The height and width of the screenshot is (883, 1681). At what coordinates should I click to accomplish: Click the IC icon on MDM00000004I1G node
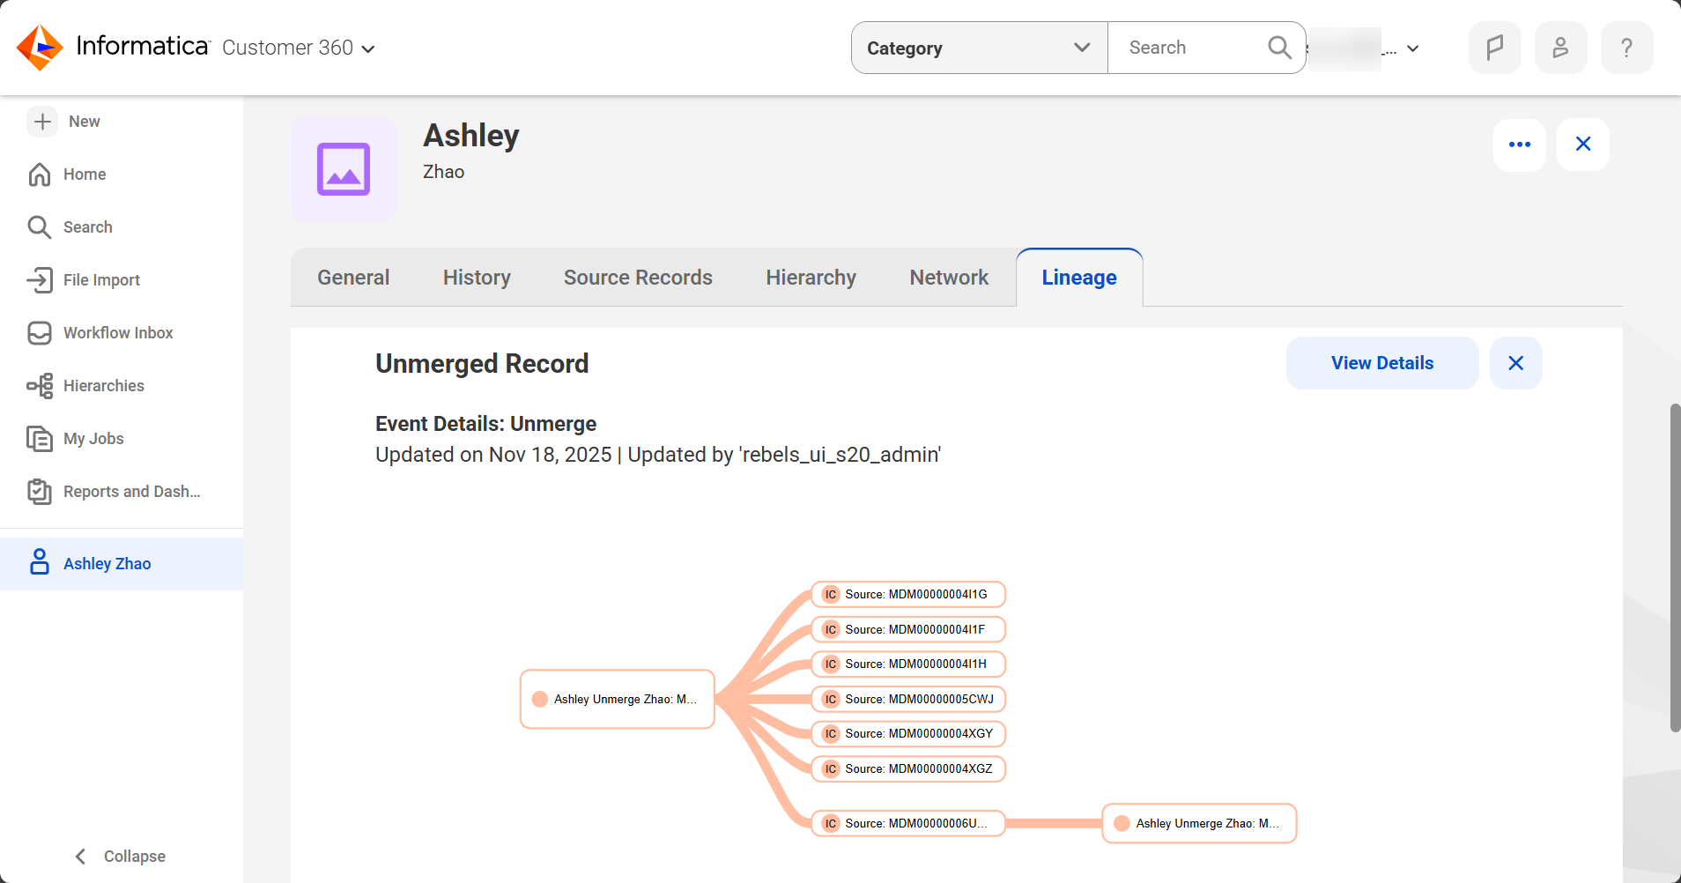830,595
